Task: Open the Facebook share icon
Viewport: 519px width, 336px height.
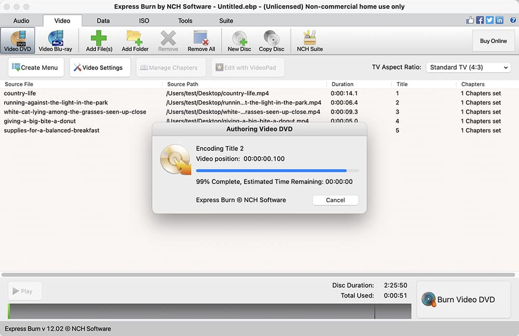Action: [480, 20]
